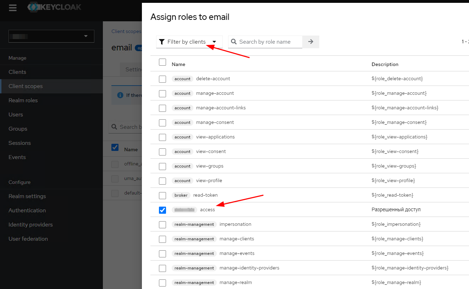The image size is (469, 289).
Task: Open the realm selector dropdown
Action: (51, 36)
